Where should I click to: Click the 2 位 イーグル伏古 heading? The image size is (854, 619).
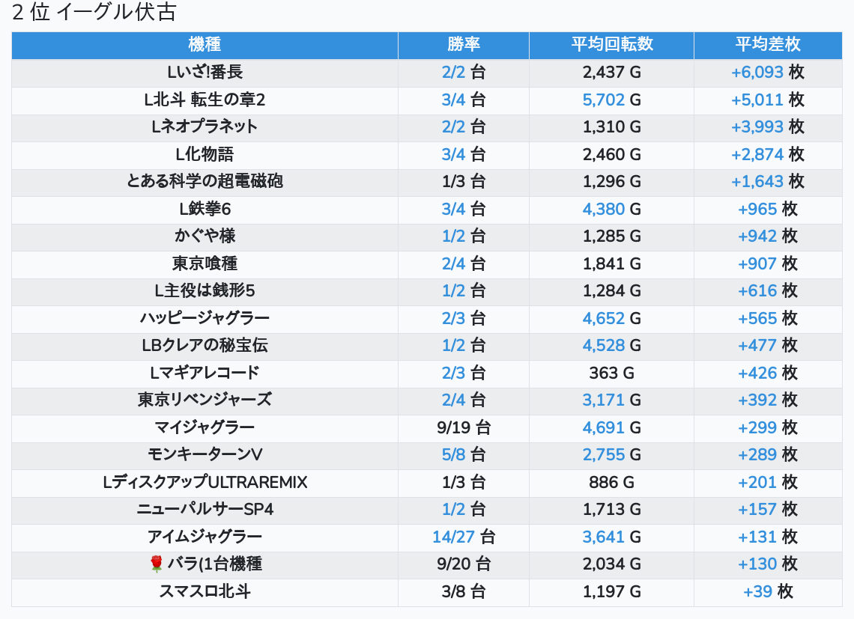(94, 13)
